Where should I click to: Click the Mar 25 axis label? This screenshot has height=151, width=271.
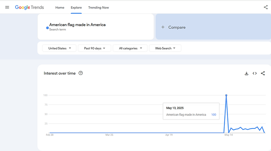coord(109,135)
